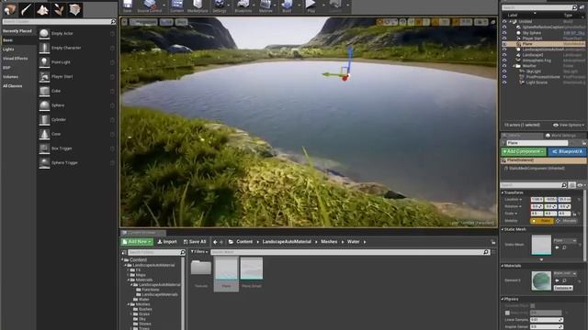Click the Meshes breadcrumb in Content Browser
Viewport: 588px width, 330px height.
[x=329, y=242]
